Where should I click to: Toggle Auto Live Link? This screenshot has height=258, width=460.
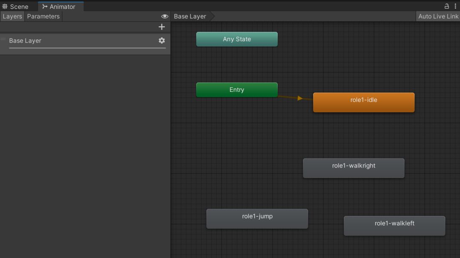tap(438, 17)
